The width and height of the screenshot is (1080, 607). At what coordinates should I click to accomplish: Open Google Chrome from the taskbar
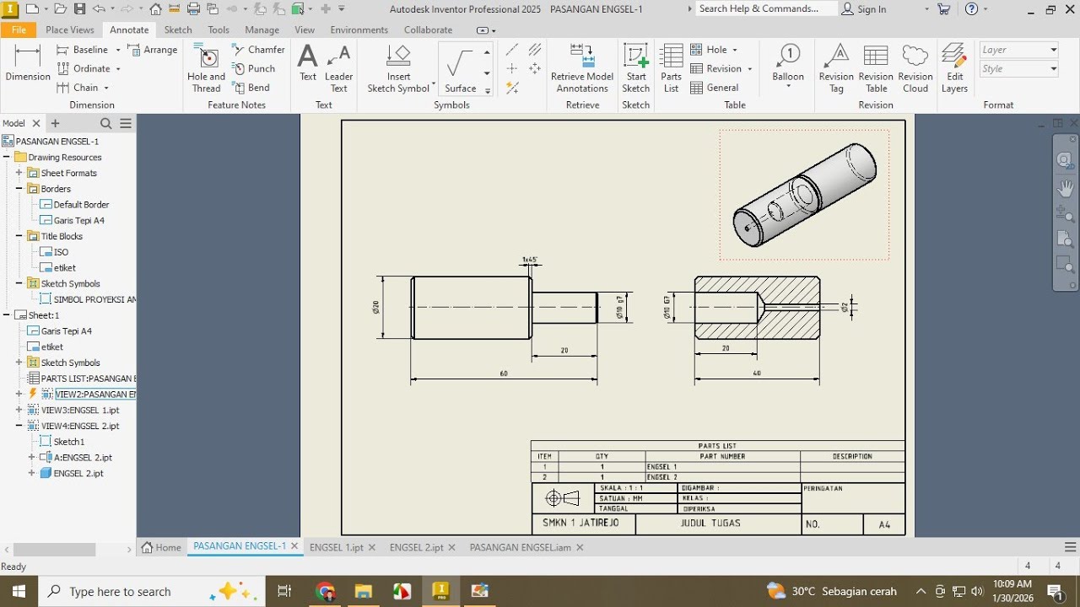coord(326,591)
